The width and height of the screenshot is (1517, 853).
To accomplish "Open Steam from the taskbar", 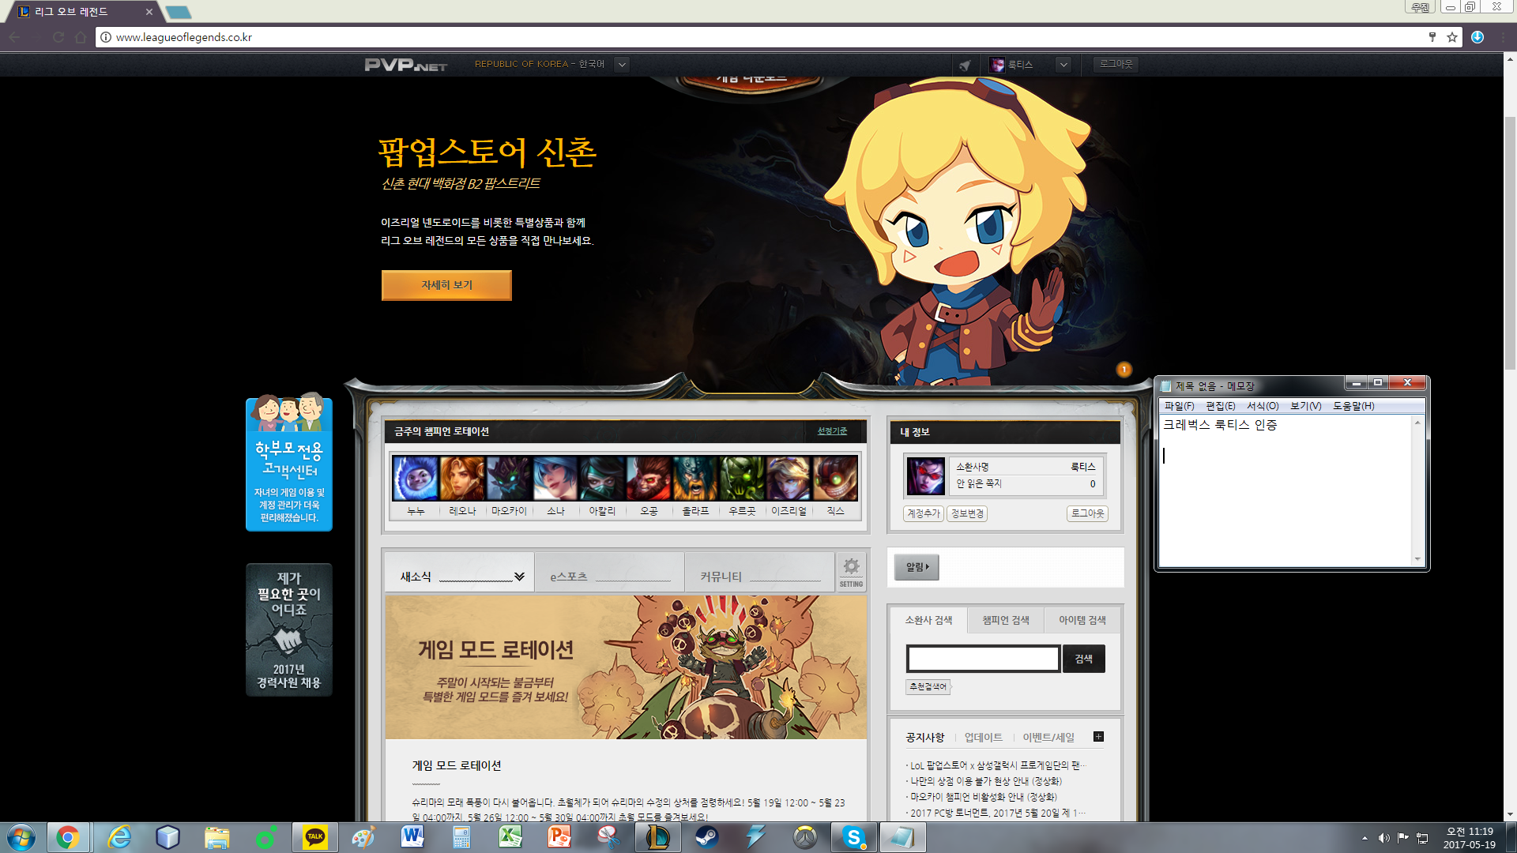I will pyautogui.click(x=706, y=837).
